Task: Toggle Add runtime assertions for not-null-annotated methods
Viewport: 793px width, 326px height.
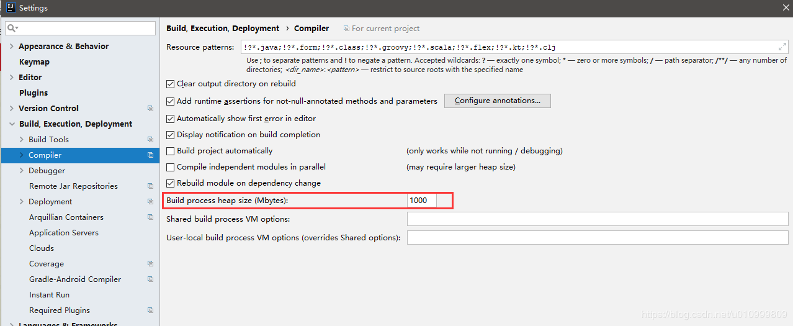Action: (x=171, y=101)
